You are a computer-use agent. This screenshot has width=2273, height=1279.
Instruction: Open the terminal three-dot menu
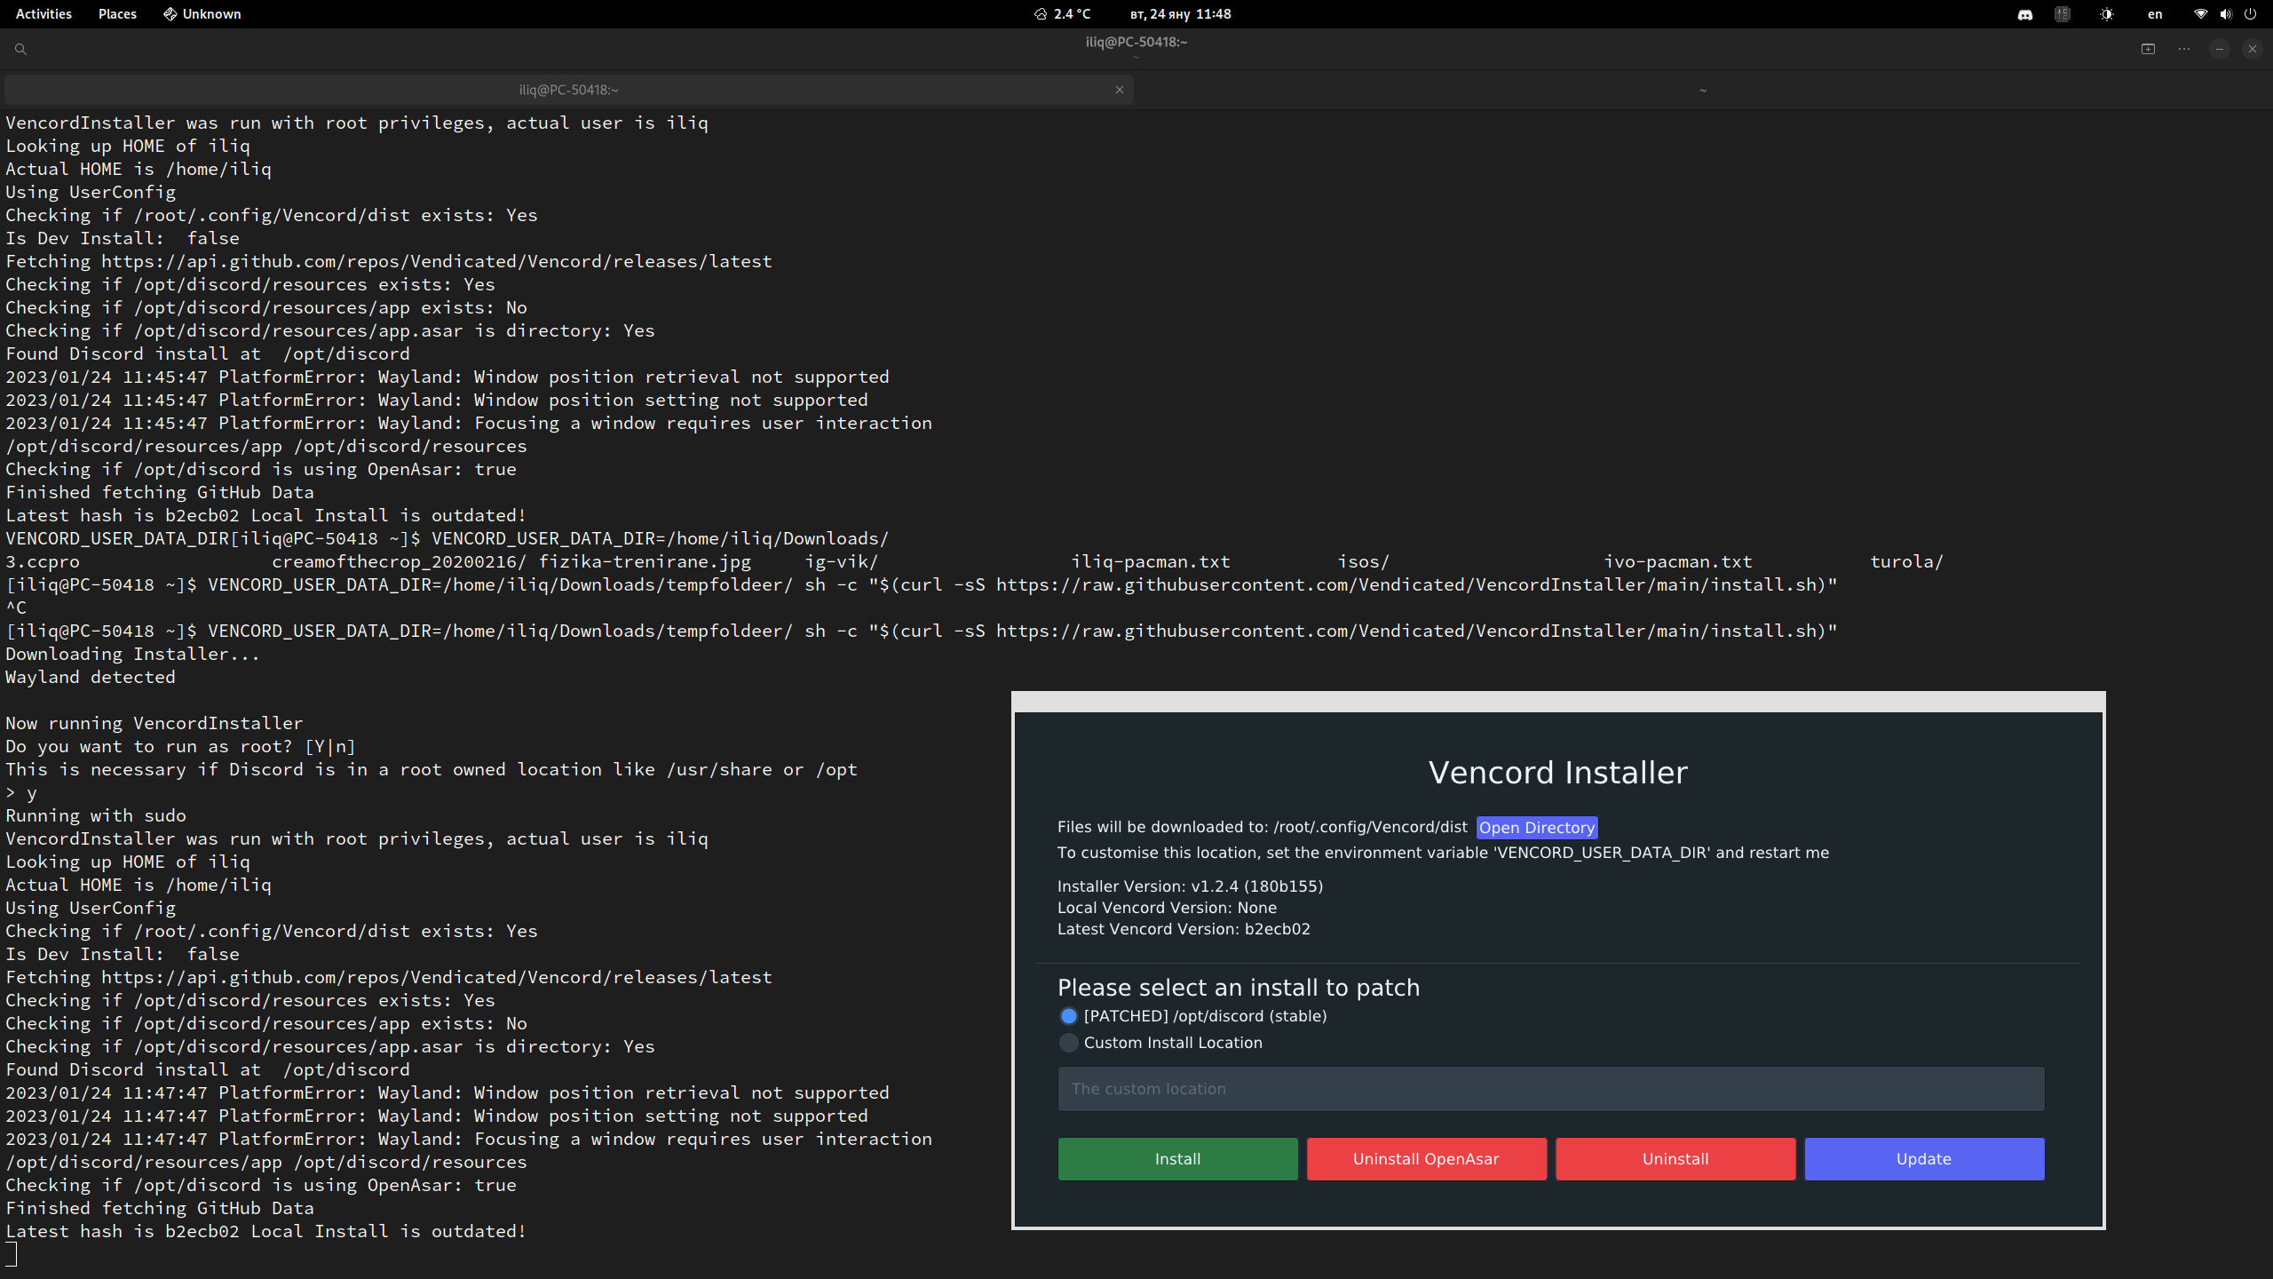2184,49
